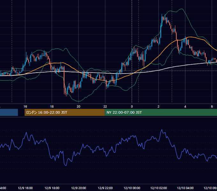Click the 12/10 04:00 time label
This screenshot has width=217, height=191.
[185, 188]
